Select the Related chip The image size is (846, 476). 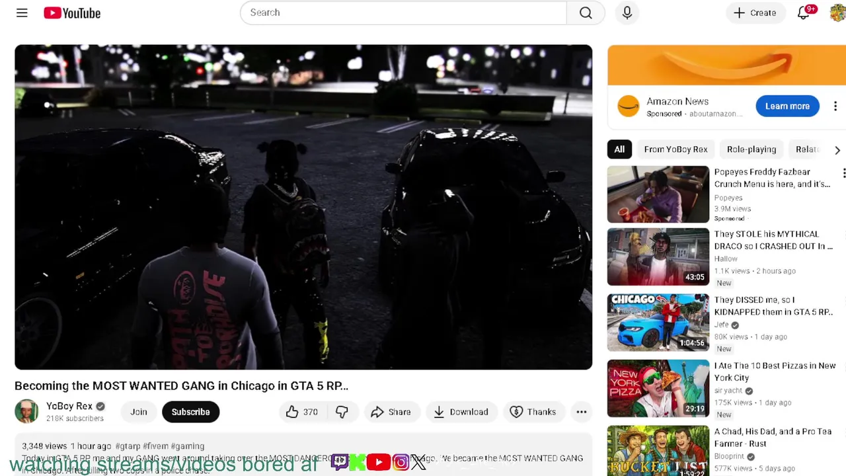pyautogui.click(x=808, y=149)
